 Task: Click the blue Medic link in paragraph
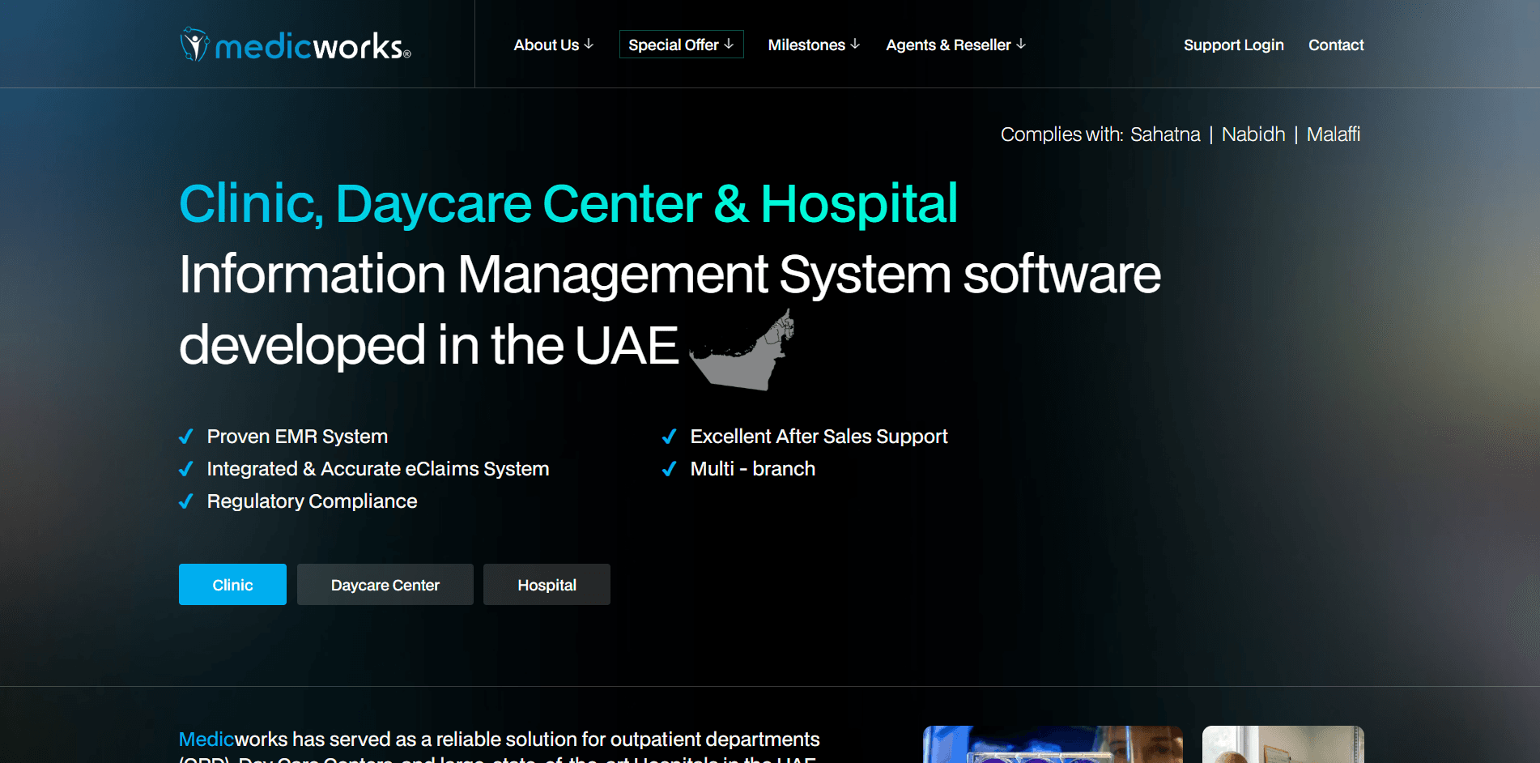pyautogui.click(x=206, y=739)
